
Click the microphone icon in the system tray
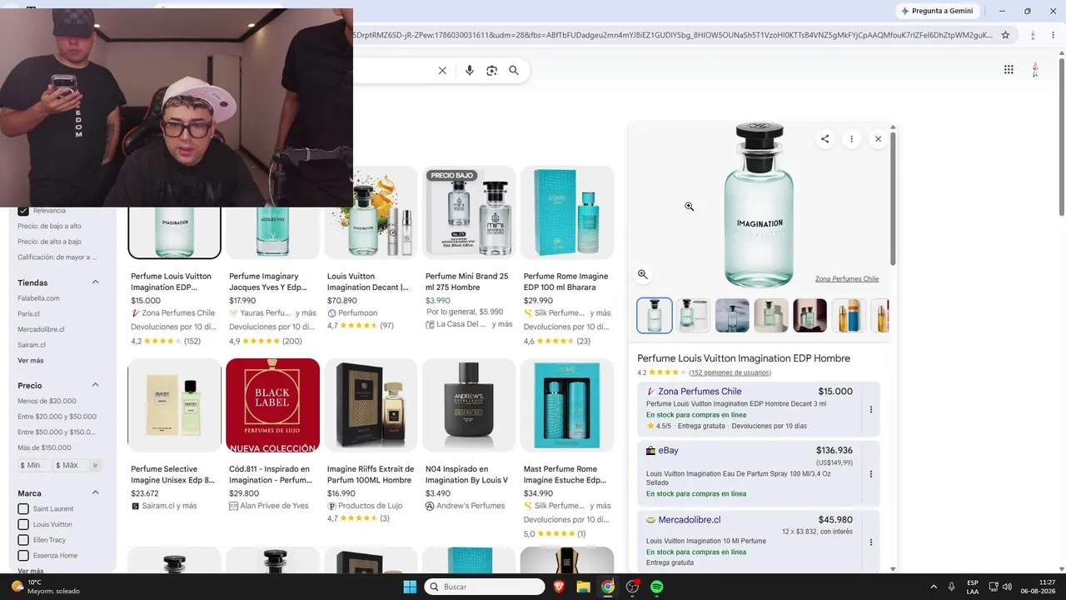tap(952, 587)
